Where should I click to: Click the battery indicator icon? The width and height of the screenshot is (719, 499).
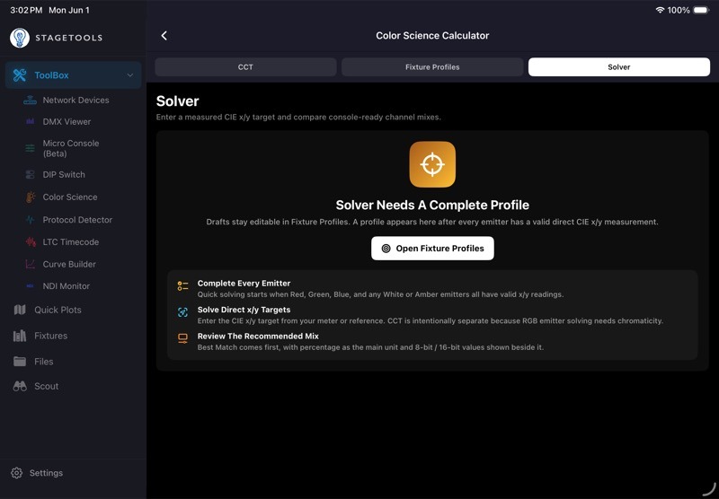[x=701, y=10]
